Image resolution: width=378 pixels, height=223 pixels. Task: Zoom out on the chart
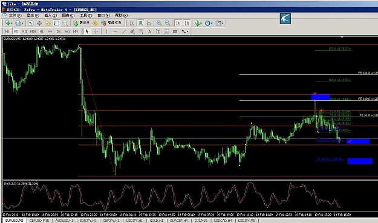coord(168,23)
